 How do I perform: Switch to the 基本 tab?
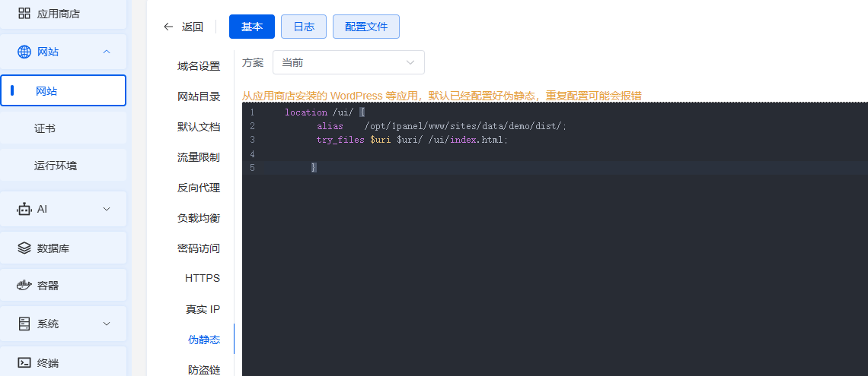coord(252,27)
